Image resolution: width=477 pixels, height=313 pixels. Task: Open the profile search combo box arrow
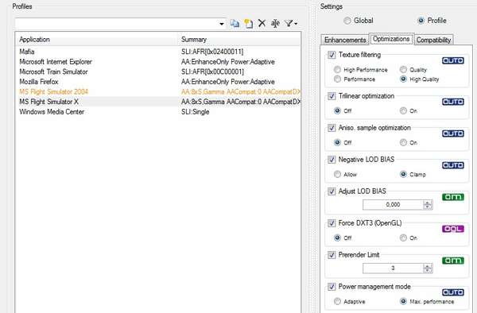(x=222, y=24)
